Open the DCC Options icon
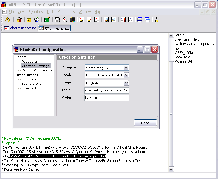Screen dimensions: 218x179 tap(97, 20)
